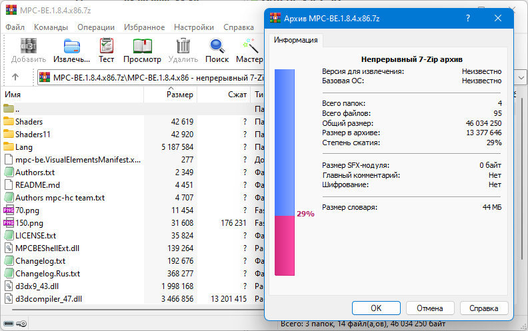The height and width of the screenshot is (331, 528).
Task: Click the Общий размер value 46 034 250
Action: (x=483, y=123)
